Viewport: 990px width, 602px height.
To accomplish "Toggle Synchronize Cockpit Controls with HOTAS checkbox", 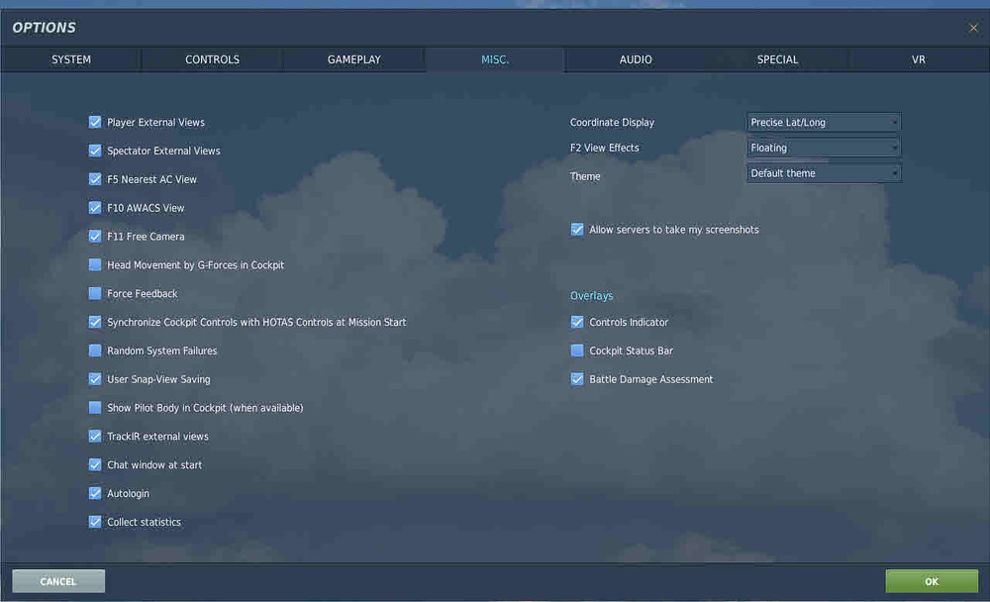I will [x=95, y=322].
